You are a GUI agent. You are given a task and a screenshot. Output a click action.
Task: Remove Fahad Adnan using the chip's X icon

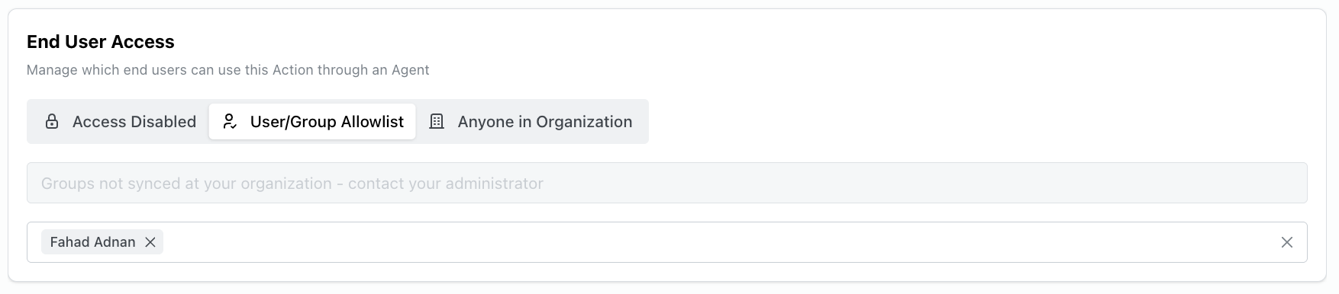(x=150, y=242)
